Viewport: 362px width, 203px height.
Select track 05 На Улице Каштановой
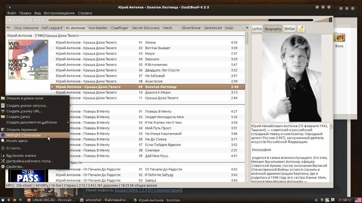pyautogui.click(x=157, y=134)
